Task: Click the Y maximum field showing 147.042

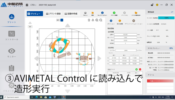Action: click(x=124, y=61)
